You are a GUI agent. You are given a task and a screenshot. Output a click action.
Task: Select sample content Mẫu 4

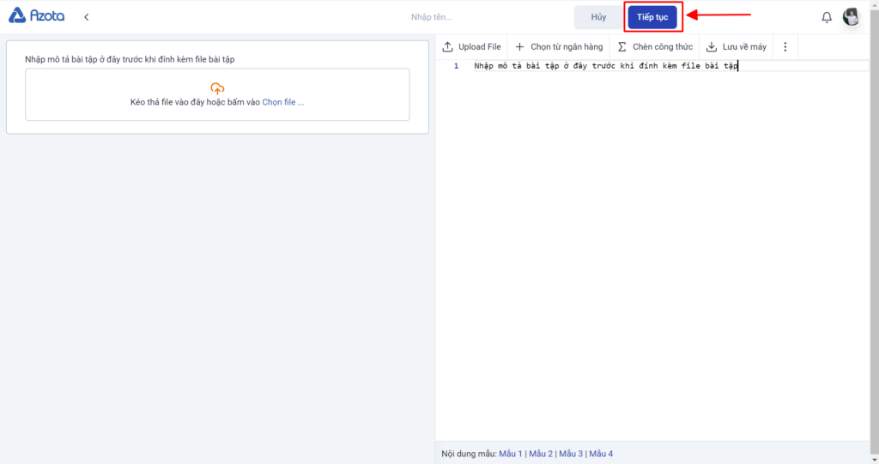coord(601,454)
